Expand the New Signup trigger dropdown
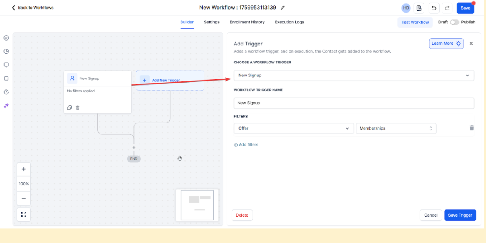The height and width of the screenshot is (243, 486). (353, 75)
